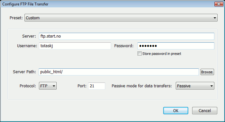Open the Preset dropdown showing Custom

pos(121,18)
